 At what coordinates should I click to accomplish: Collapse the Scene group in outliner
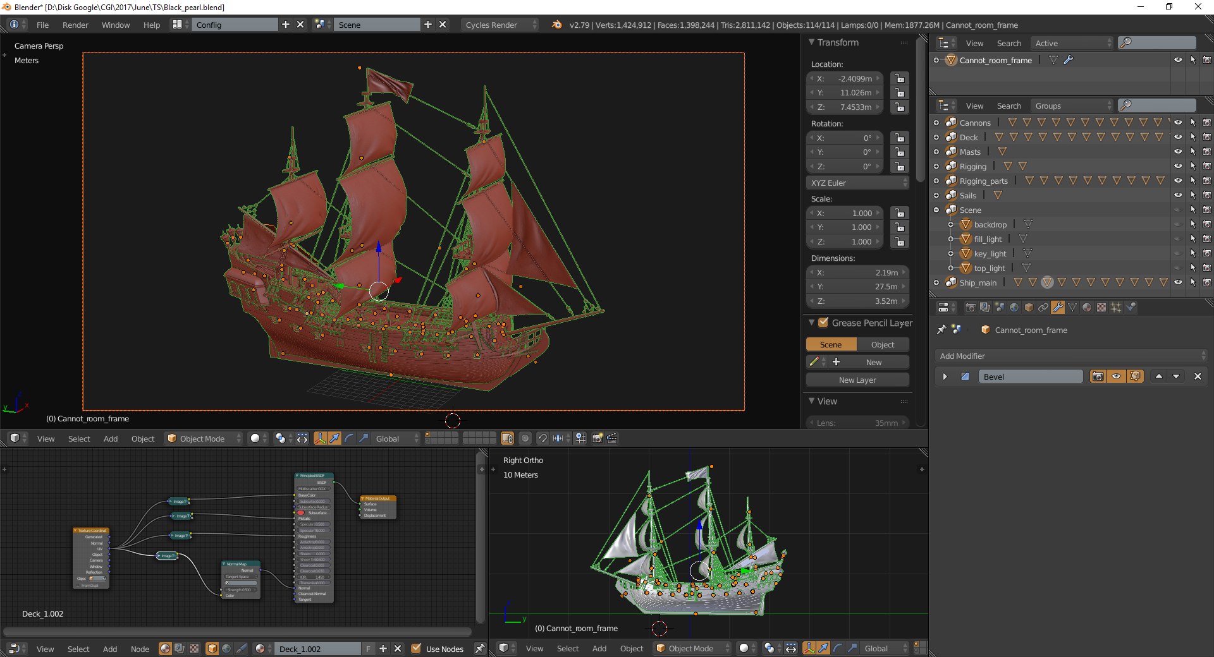[x=936, y=210]
